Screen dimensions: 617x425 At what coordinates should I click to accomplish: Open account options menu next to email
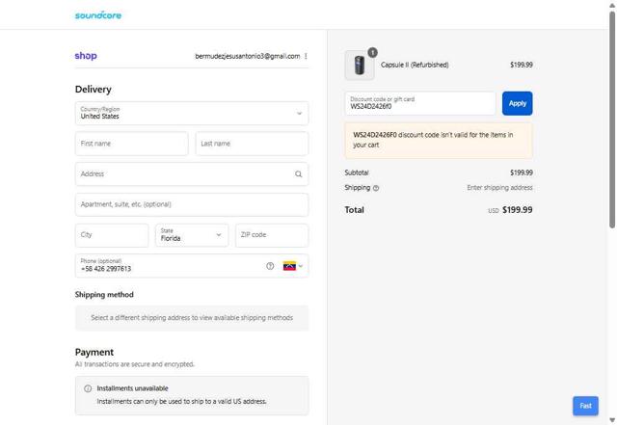pyautogui.click(x=306, y=56)
